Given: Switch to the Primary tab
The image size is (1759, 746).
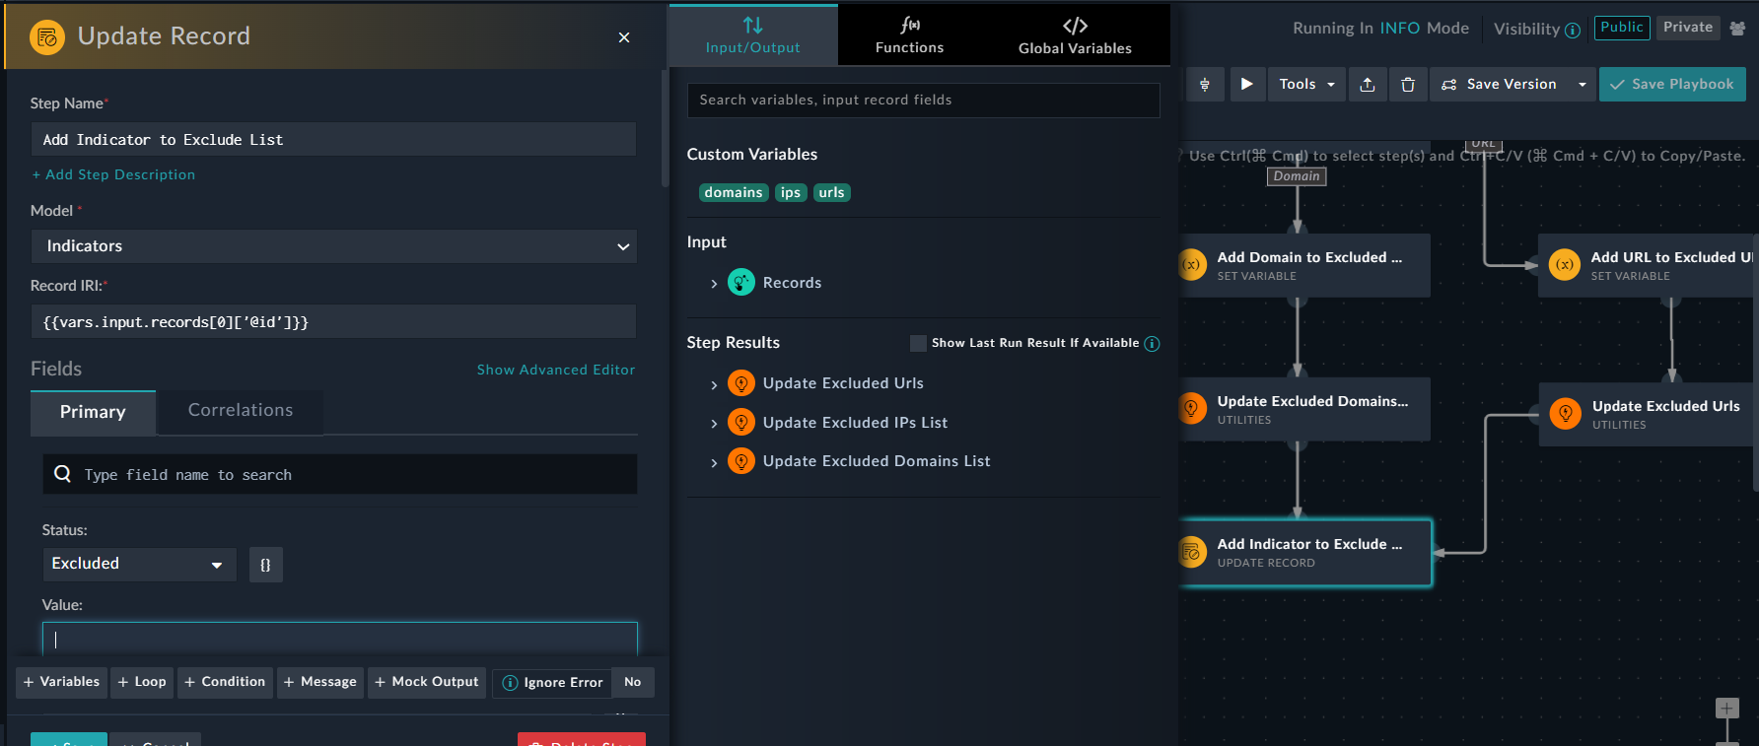Looking at the screenshot, I should [93, 412].
